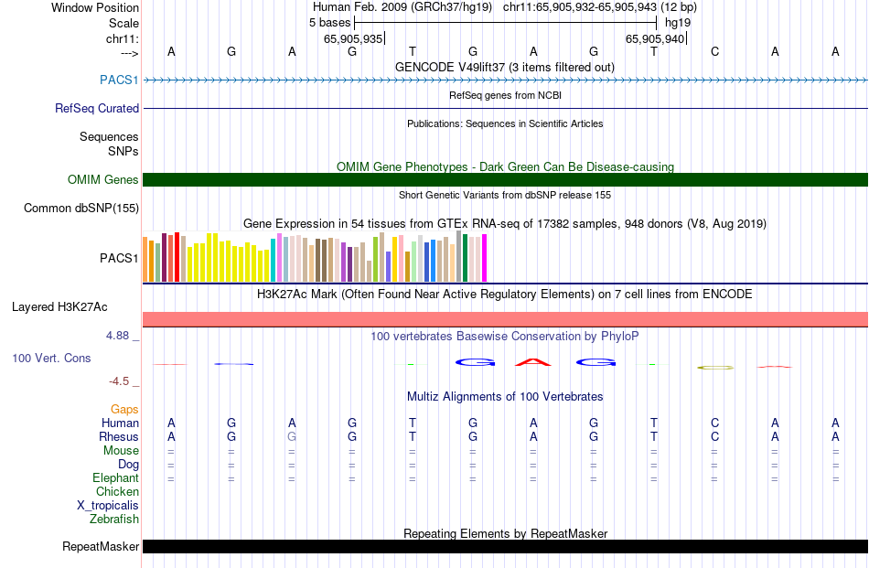This screenshot has width=869, height=568.
Task: Click the cyan bar in GTEx expression chart
Action: pos(274,261)
